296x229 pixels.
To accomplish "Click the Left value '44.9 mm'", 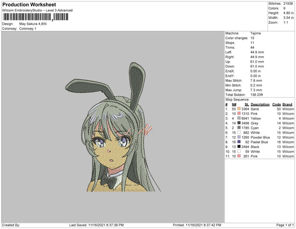I will [258, 52].
